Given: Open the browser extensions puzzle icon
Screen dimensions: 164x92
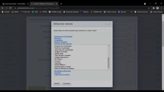Looking at the screenshot, I should click(153, 8).
